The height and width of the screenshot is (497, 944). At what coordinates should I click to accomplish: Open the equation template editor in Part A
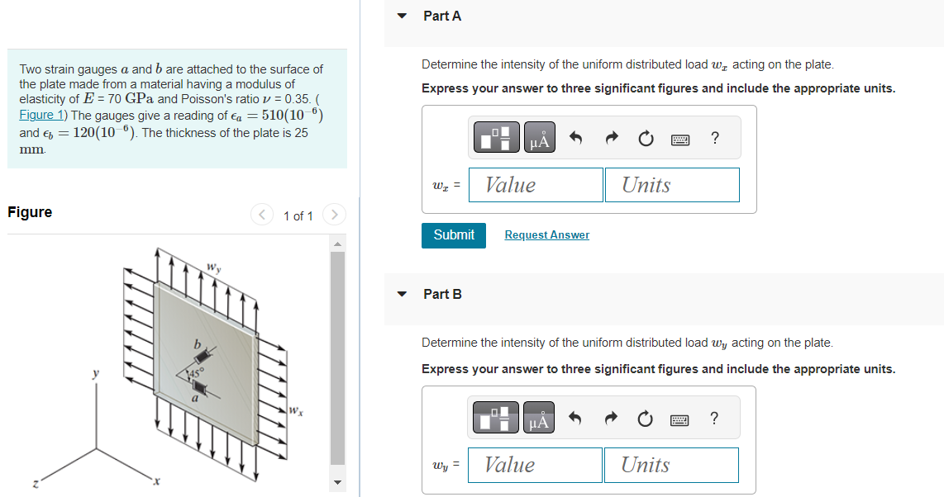click(495, 137)
